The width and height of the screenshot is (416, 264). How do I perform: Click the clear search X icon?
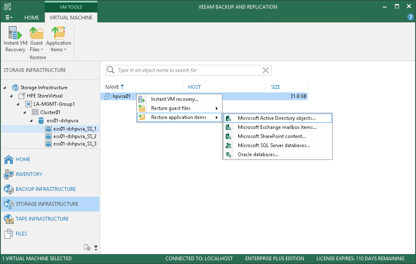tap(266, 70)
